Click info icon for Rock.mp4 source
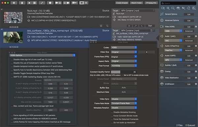Screen dimensions: 198x127 click(101, 26)
